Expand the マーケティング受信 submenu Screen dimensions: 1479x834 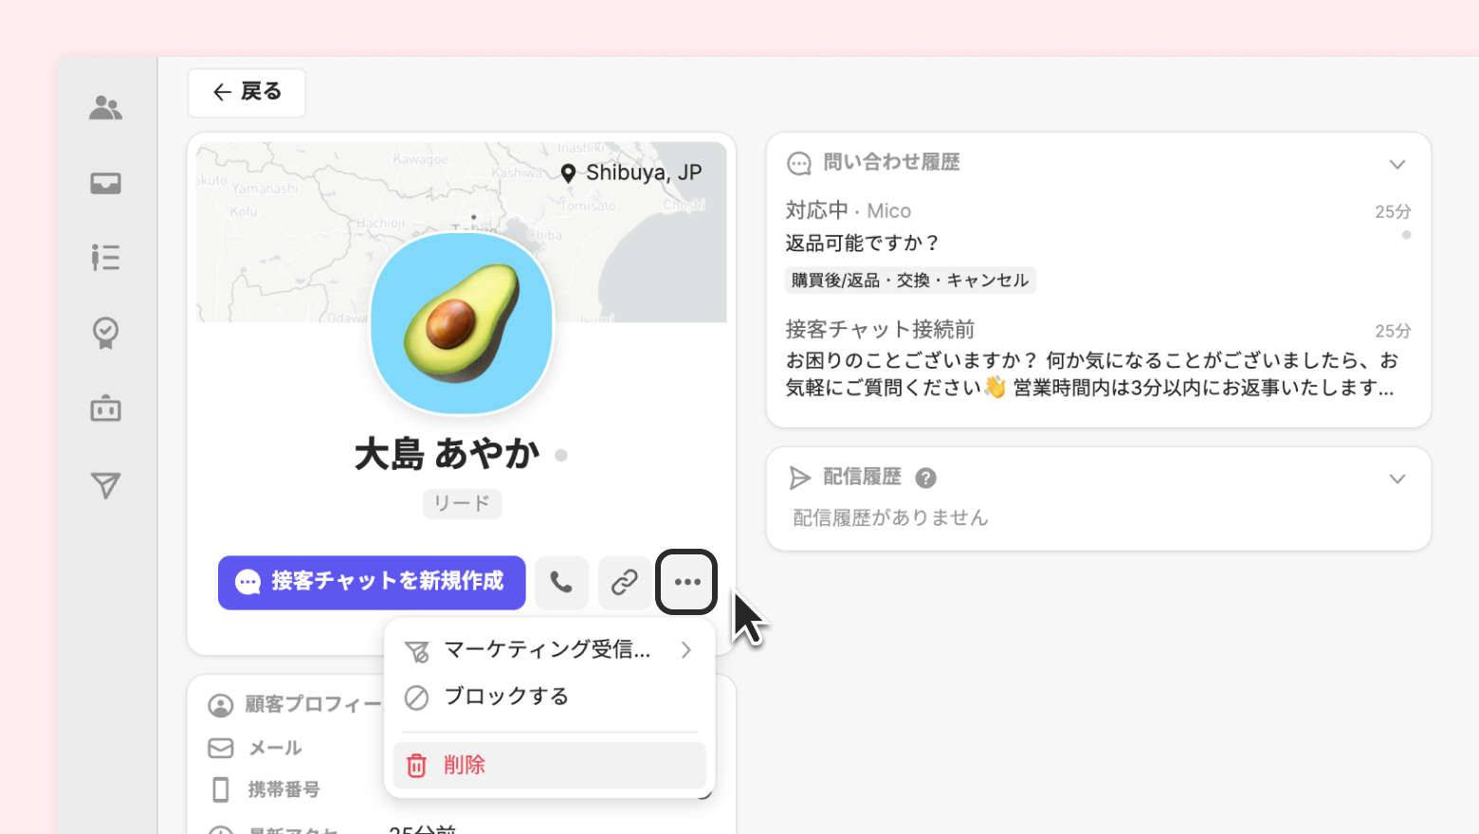coord(549,650)
